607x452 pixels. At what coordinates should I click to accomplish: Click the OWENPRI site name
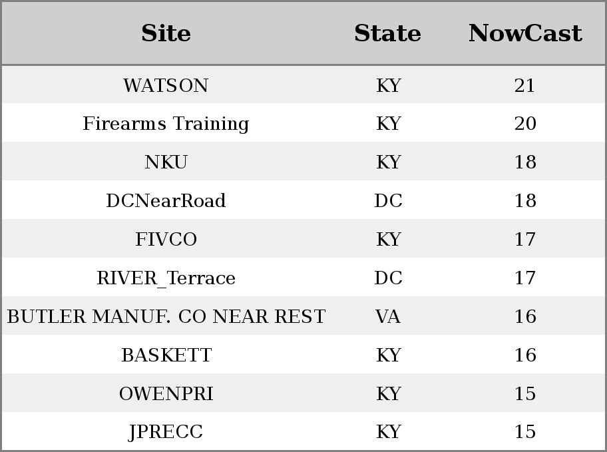[166, 393]
